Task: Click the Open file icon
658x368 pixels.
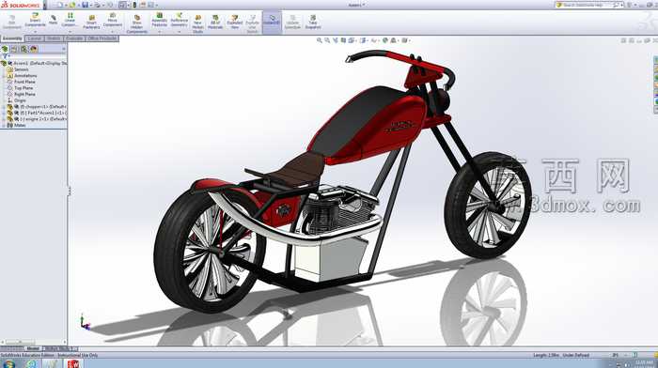Action: [x=72, y=5]
